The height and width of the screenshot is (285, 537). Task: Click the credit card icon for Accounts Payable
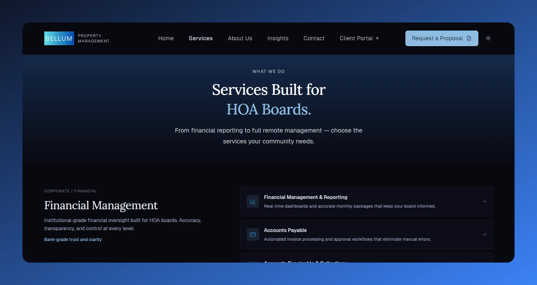point(253,234)
